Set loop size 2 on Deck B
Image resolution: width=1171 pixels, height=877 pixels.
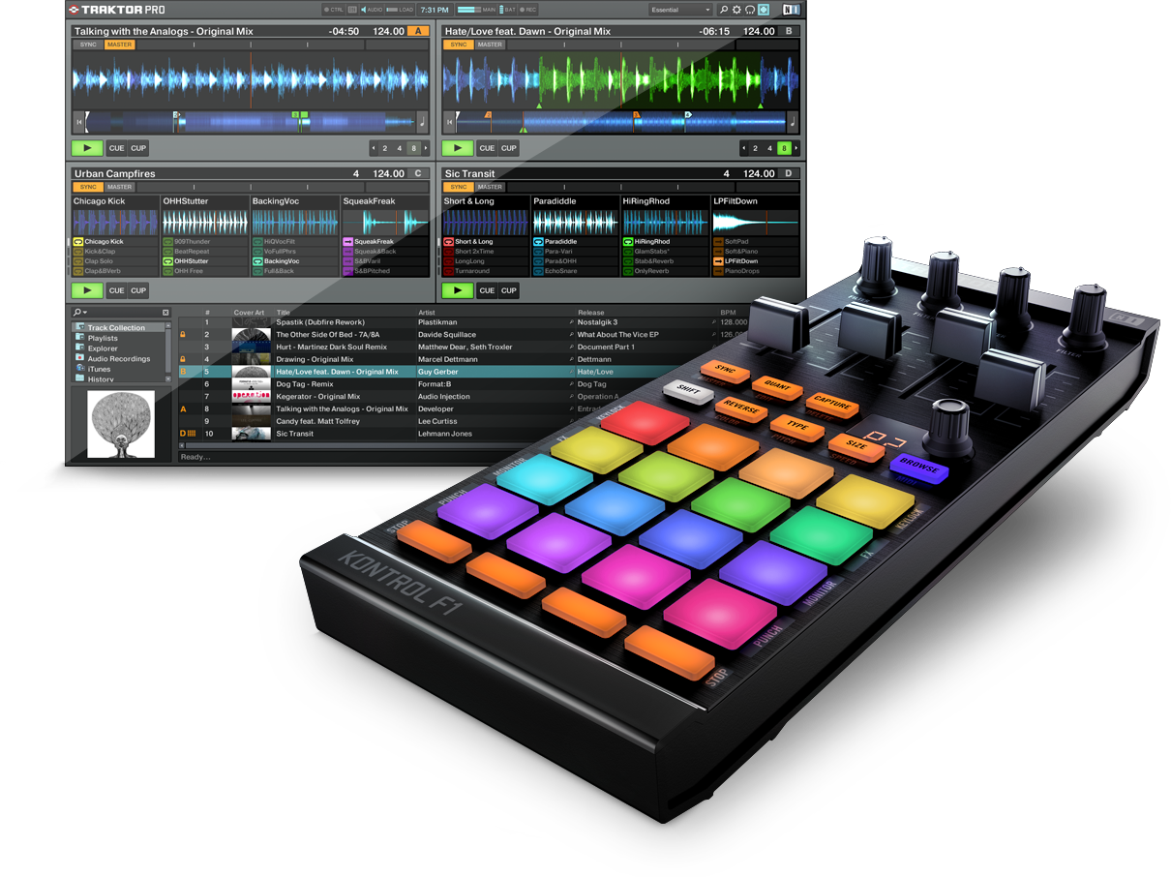pos(755,148)
